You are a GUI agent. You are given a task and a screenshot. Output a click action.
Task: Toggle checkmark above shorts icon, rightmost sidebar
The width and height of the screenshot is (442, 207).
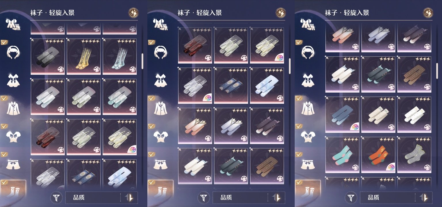coord(299,155)
